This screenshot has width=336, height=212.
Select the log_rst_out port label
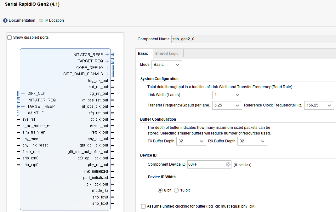pos(98,94)
